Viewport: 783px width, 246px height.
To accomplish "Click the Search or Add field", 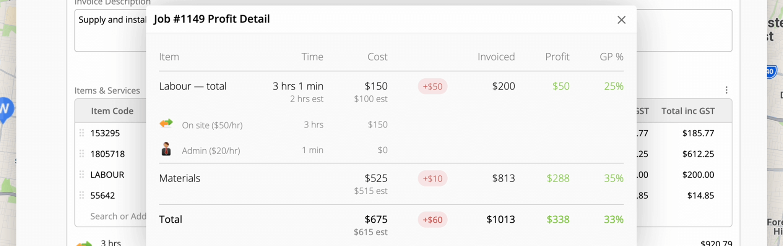I will (119, 216).
